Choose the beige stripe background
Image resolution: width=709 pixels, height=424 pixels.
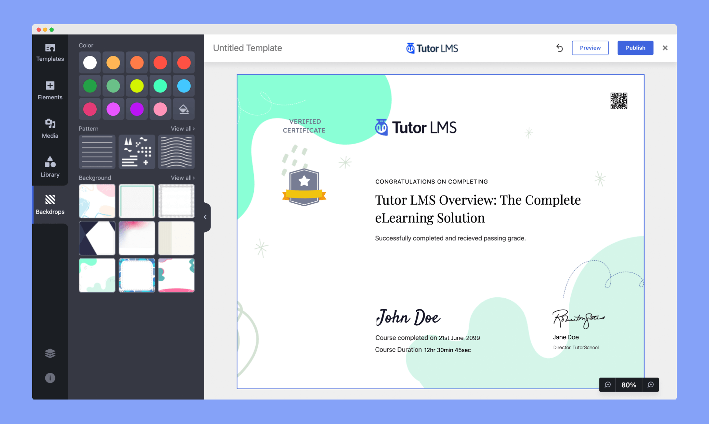tap(176, 238)
